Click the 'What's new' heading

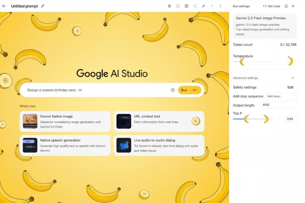[x=28, y=106]
